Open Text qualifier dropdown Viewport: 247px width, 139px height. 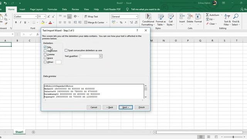(101, 56)
